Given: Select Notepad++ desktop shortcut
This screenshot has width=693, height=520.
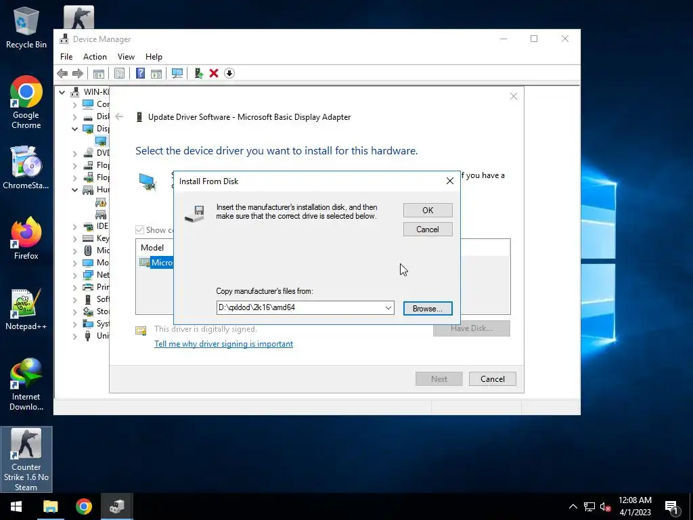Looking at the screenshot, I should [26, 309].
